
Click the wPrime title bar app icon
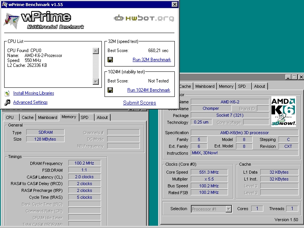click(4, 4)
